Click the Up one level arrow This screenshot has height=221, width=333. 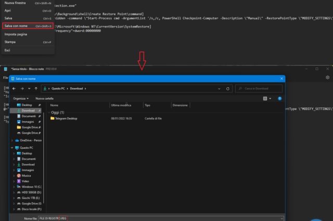point(36,89)
